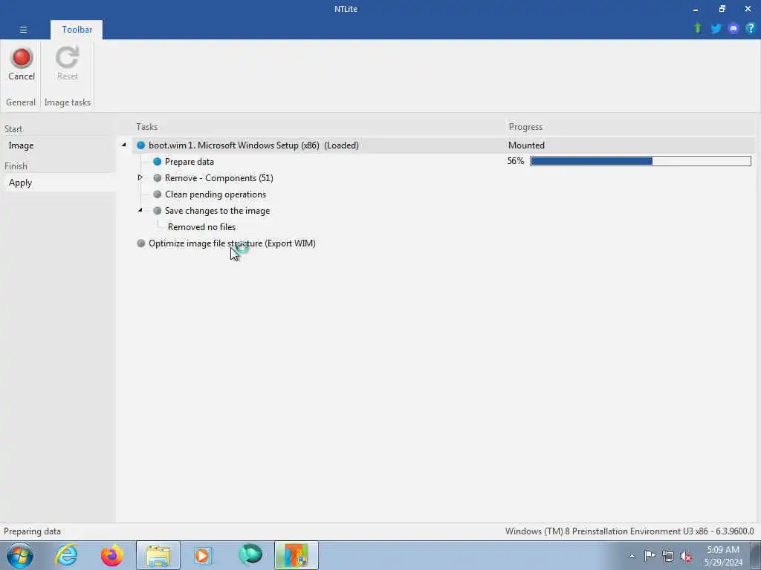This screenshot has height=570, width=761.
Task: Select the Removed no files entry
Action: coord(202,227)
